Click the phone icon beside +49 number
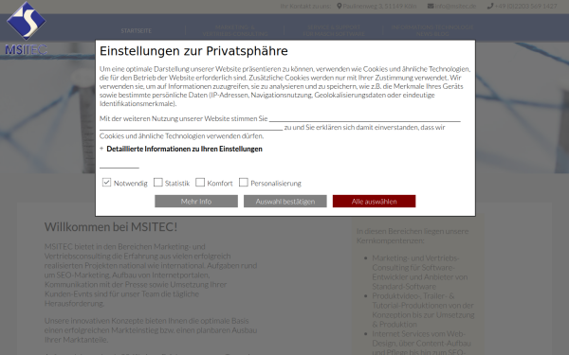Image resolution: width=569 pixels, height=355 pixels. click(490, 6)
